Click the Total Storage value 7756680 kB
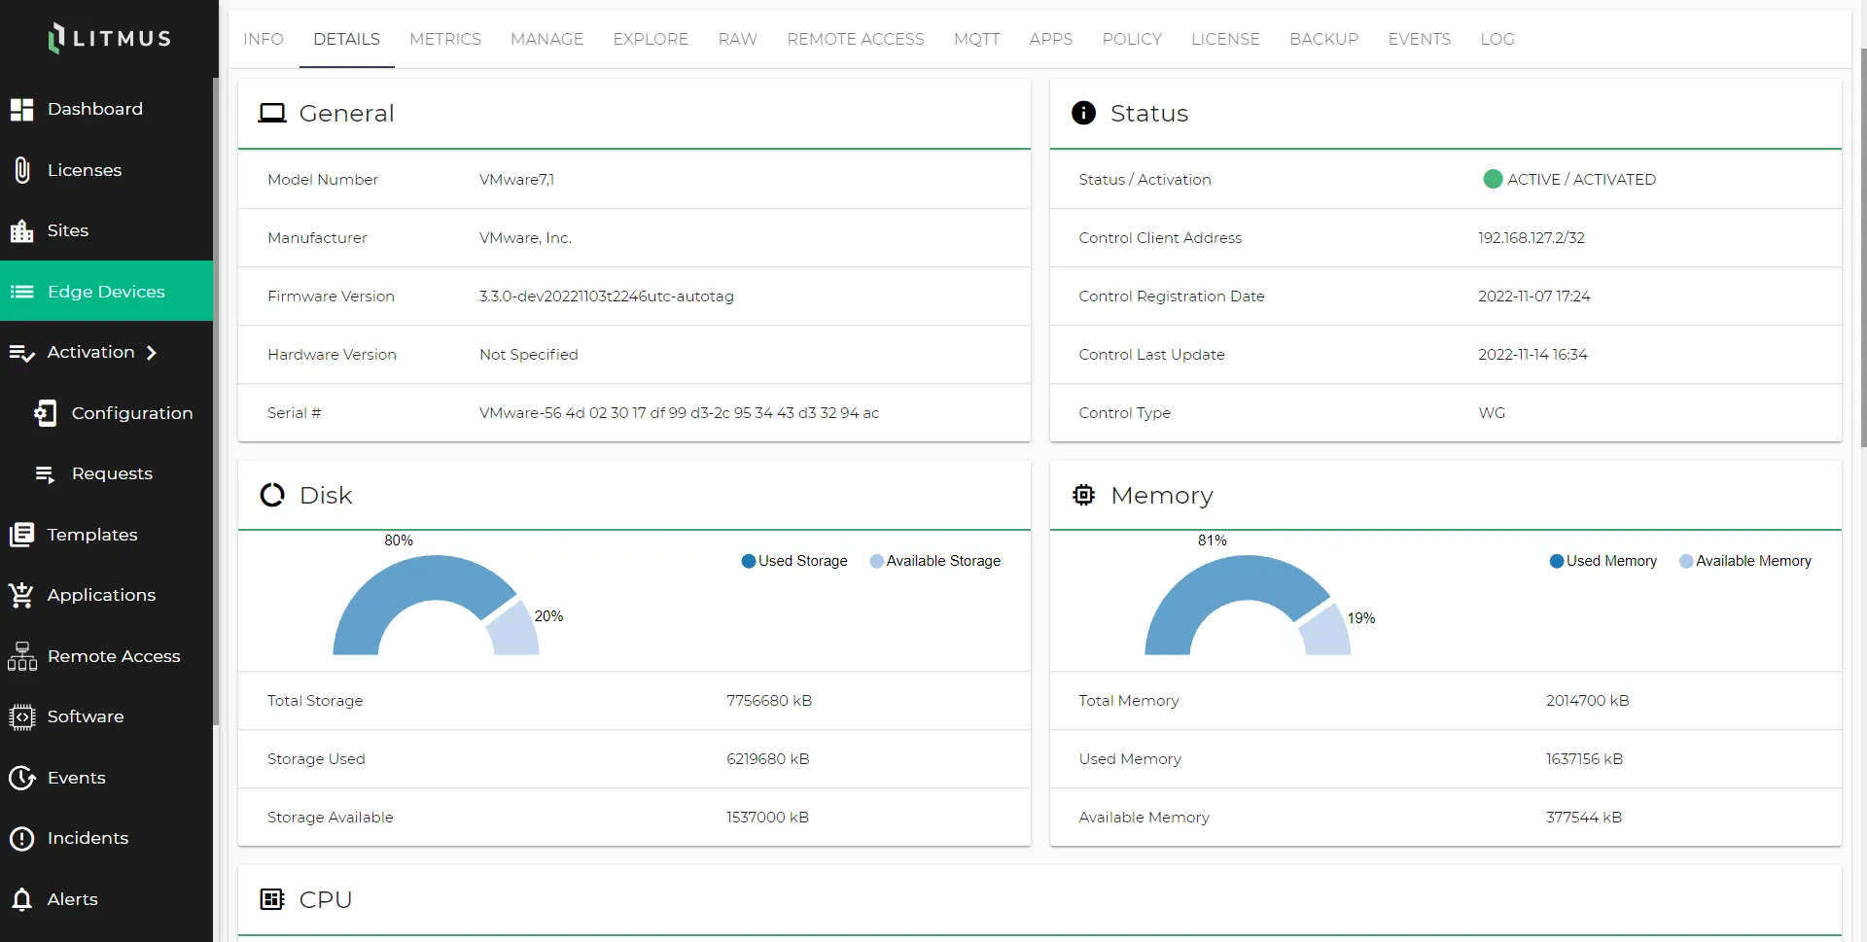Viewport: 1867px width, 942px height. [x=769, y=701]
